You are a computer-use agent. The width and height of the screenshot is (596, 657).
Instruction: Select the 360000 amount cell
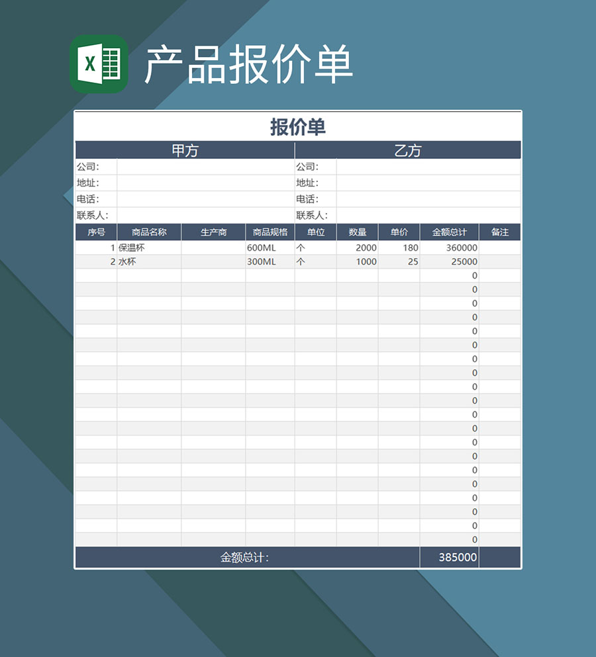click(x=449, y=247)
